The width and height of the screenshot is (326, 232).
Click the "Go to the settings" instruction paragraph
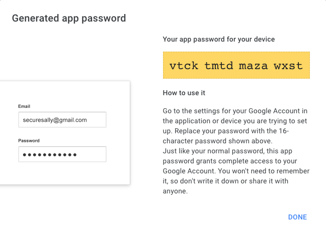click(x=235, y=126)
